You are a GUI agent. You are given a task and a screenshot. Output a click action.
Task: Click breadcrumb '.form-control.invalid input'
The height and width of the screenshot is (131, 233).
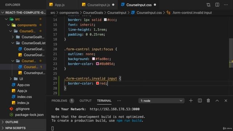pos(192,13)
